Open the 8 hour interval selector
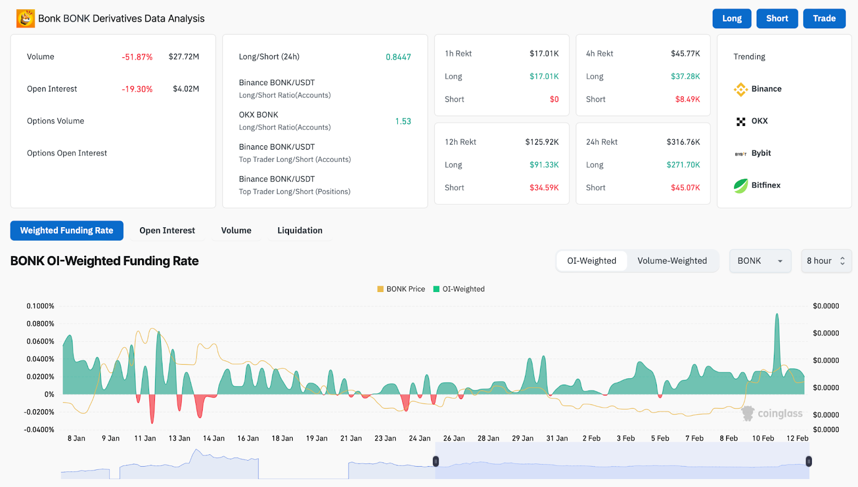The width and height of the screenshot is (858, 487). [x=826, y=261]
